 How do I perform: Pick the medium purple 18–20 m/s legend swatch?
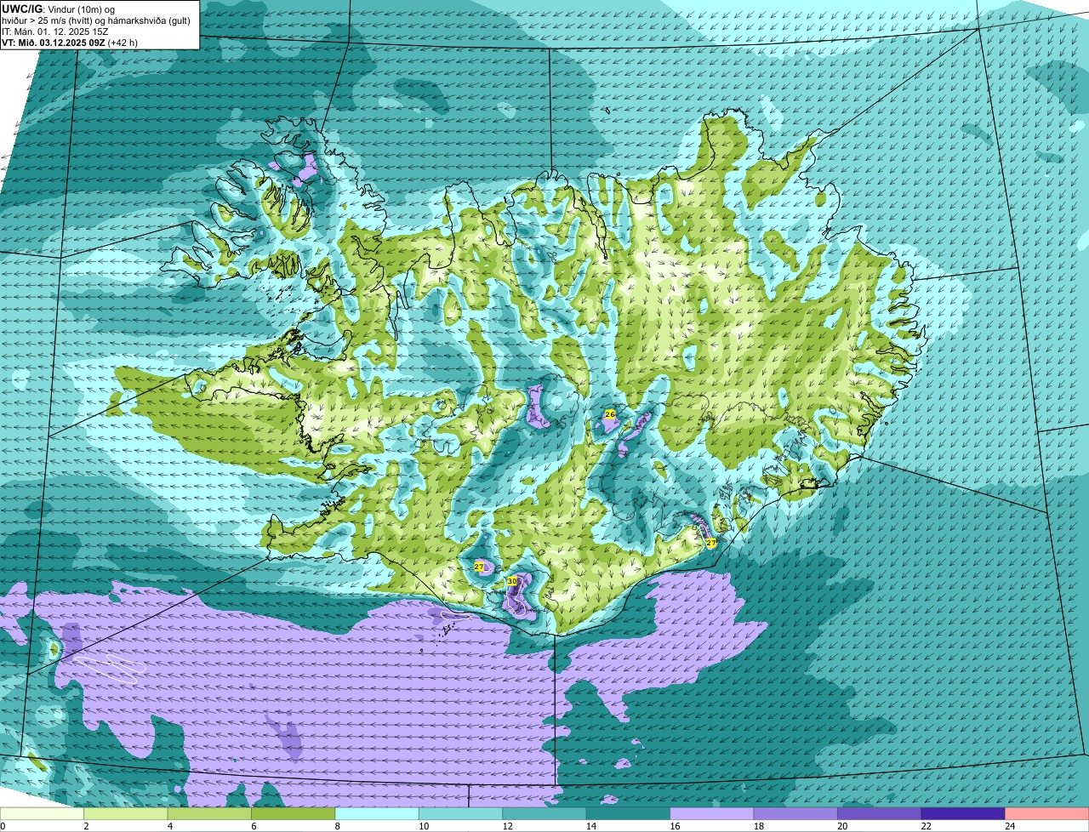[796, 813]
